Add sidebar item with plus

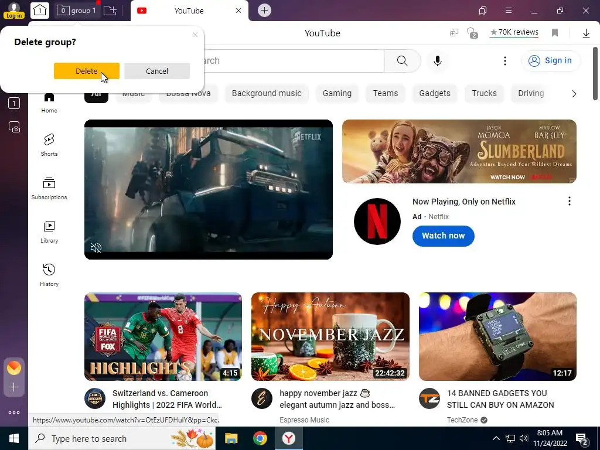(14, 387)
